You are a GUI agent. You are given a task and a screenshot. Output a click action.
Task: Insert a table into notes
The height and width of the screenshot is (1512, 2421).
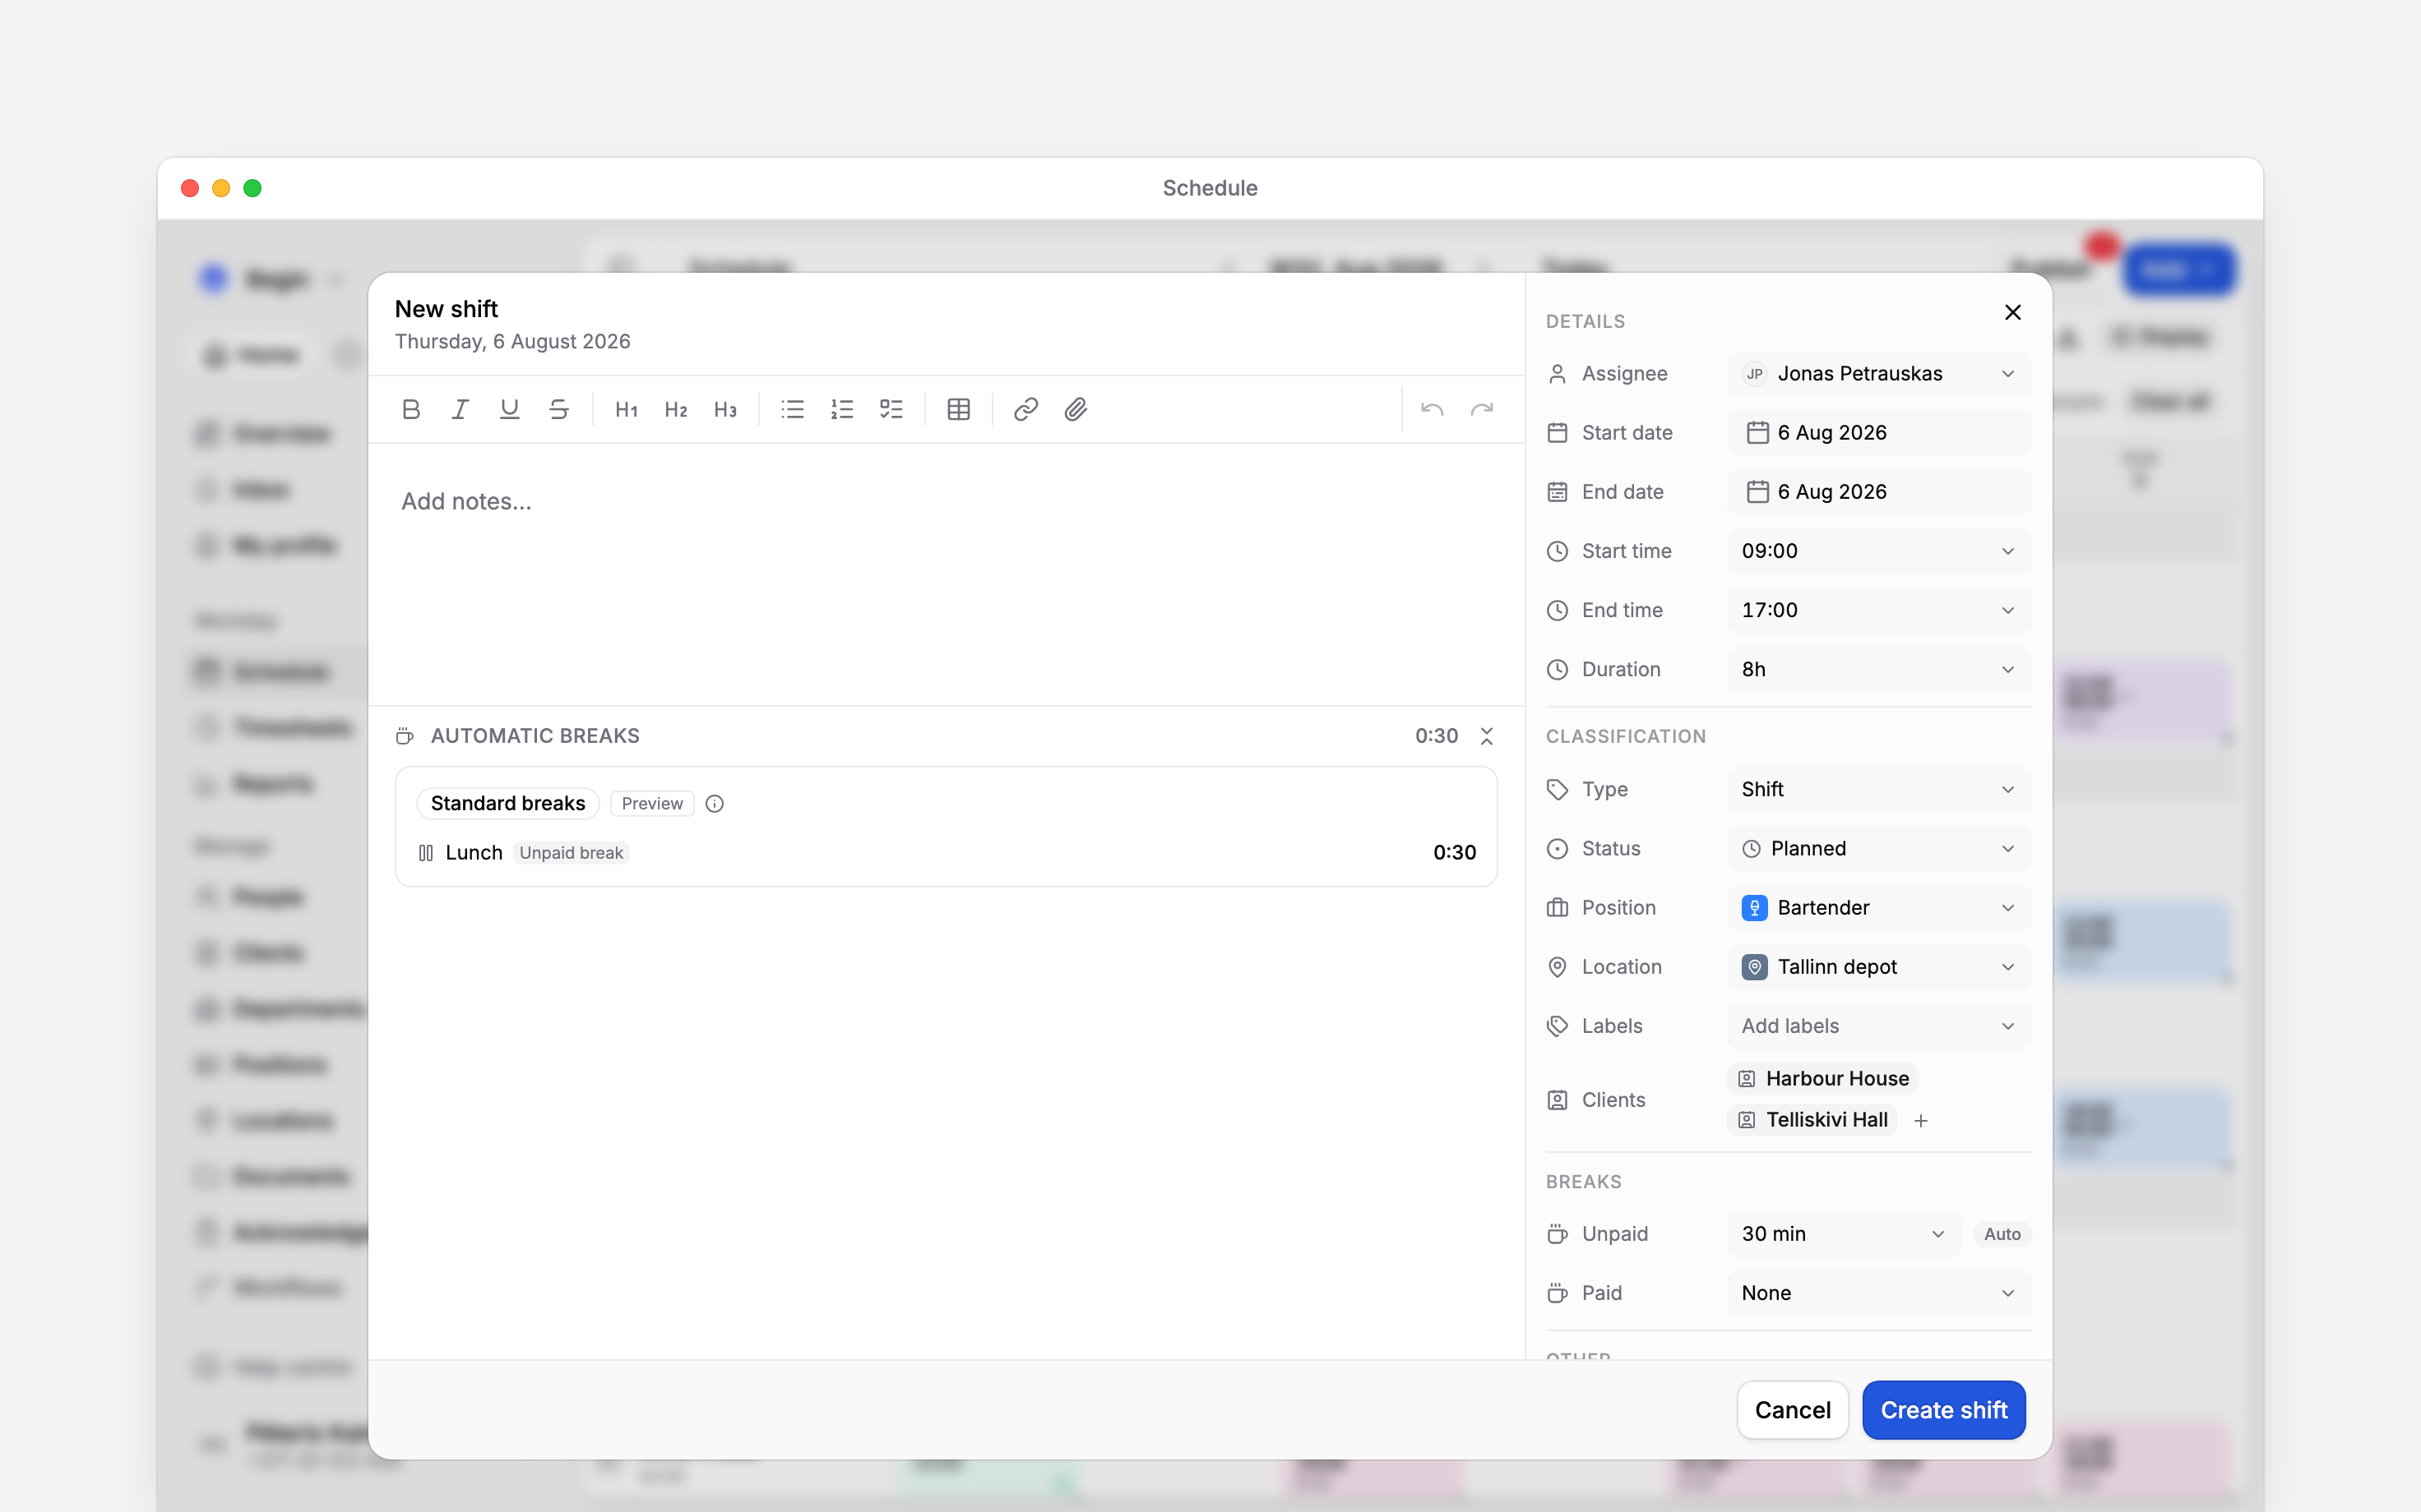(958, 409)
